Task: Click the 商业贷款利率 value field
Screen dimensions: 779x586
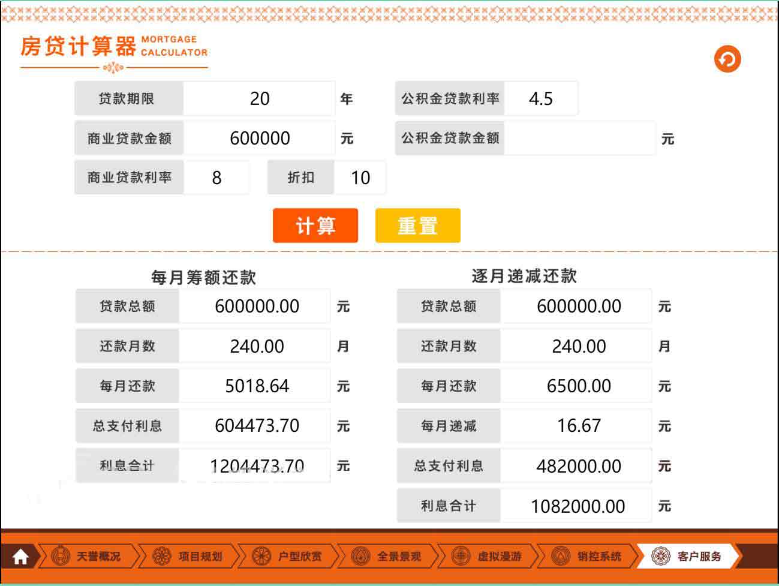Action: tap(216, 178)
